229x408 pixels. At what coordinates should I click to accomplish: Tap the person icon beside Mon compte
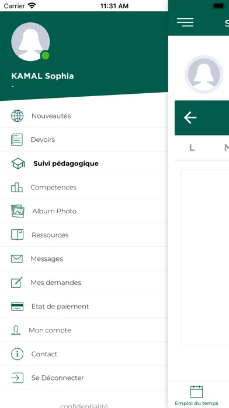point(16,330)
